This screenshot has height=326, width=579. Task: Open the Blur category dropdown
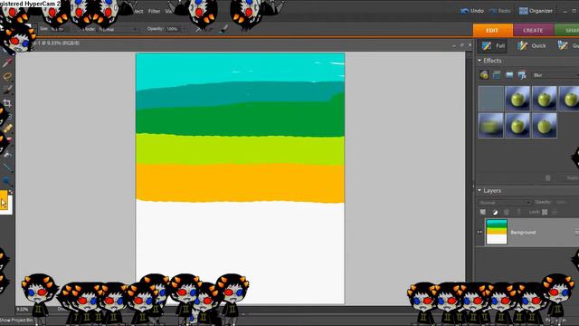555,75
